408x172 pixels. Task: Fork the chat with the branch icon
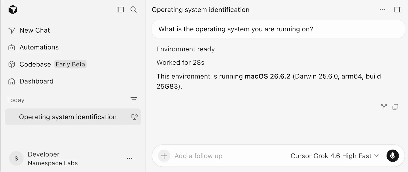pyautogui.click(x=384, y=107)
